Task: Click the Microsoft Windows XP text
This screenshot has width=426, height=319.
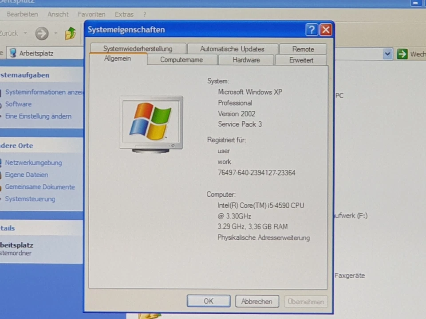Action: pos(250,92)
